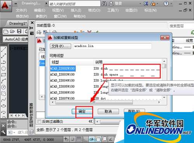Open the viewport controls [-] menu

[x=12, y=49]
